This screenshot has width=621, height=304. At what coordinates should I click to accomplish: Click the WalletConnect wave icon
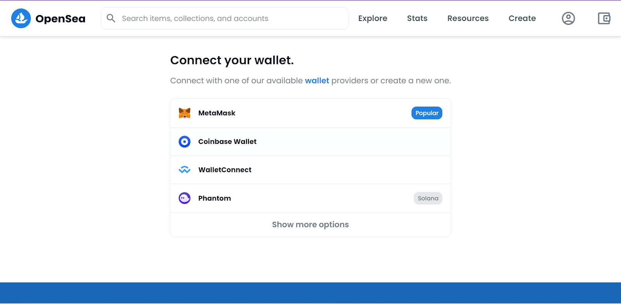click(x=184, y=170)
